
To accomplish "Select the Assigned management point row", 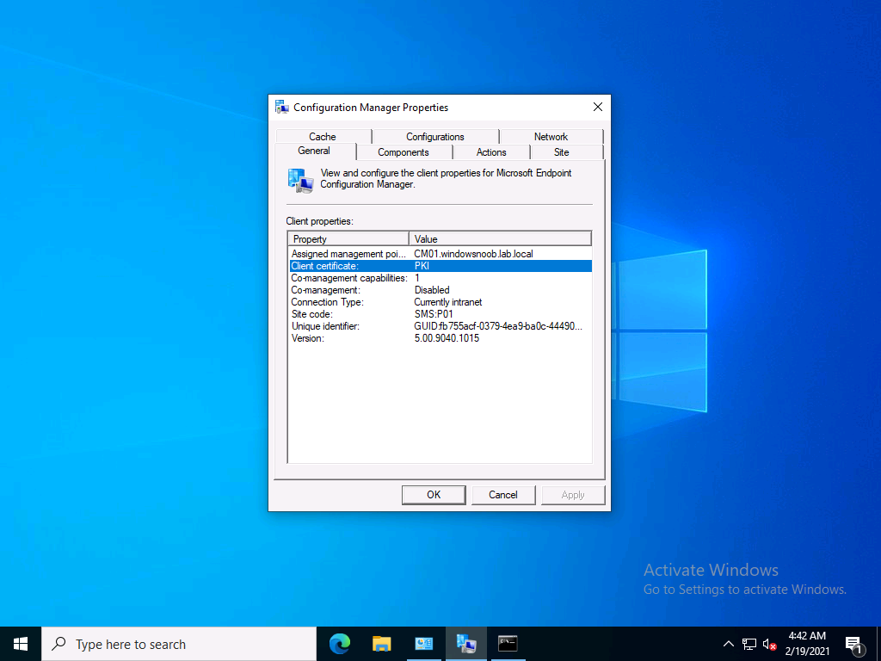I will (x=440, y=254).
